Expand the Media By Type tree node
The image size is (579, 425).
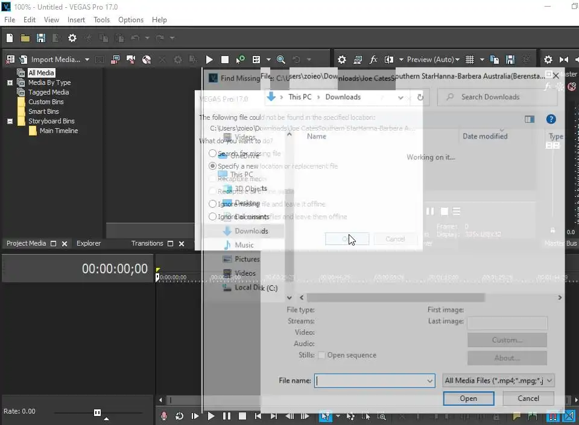point(10,82)
